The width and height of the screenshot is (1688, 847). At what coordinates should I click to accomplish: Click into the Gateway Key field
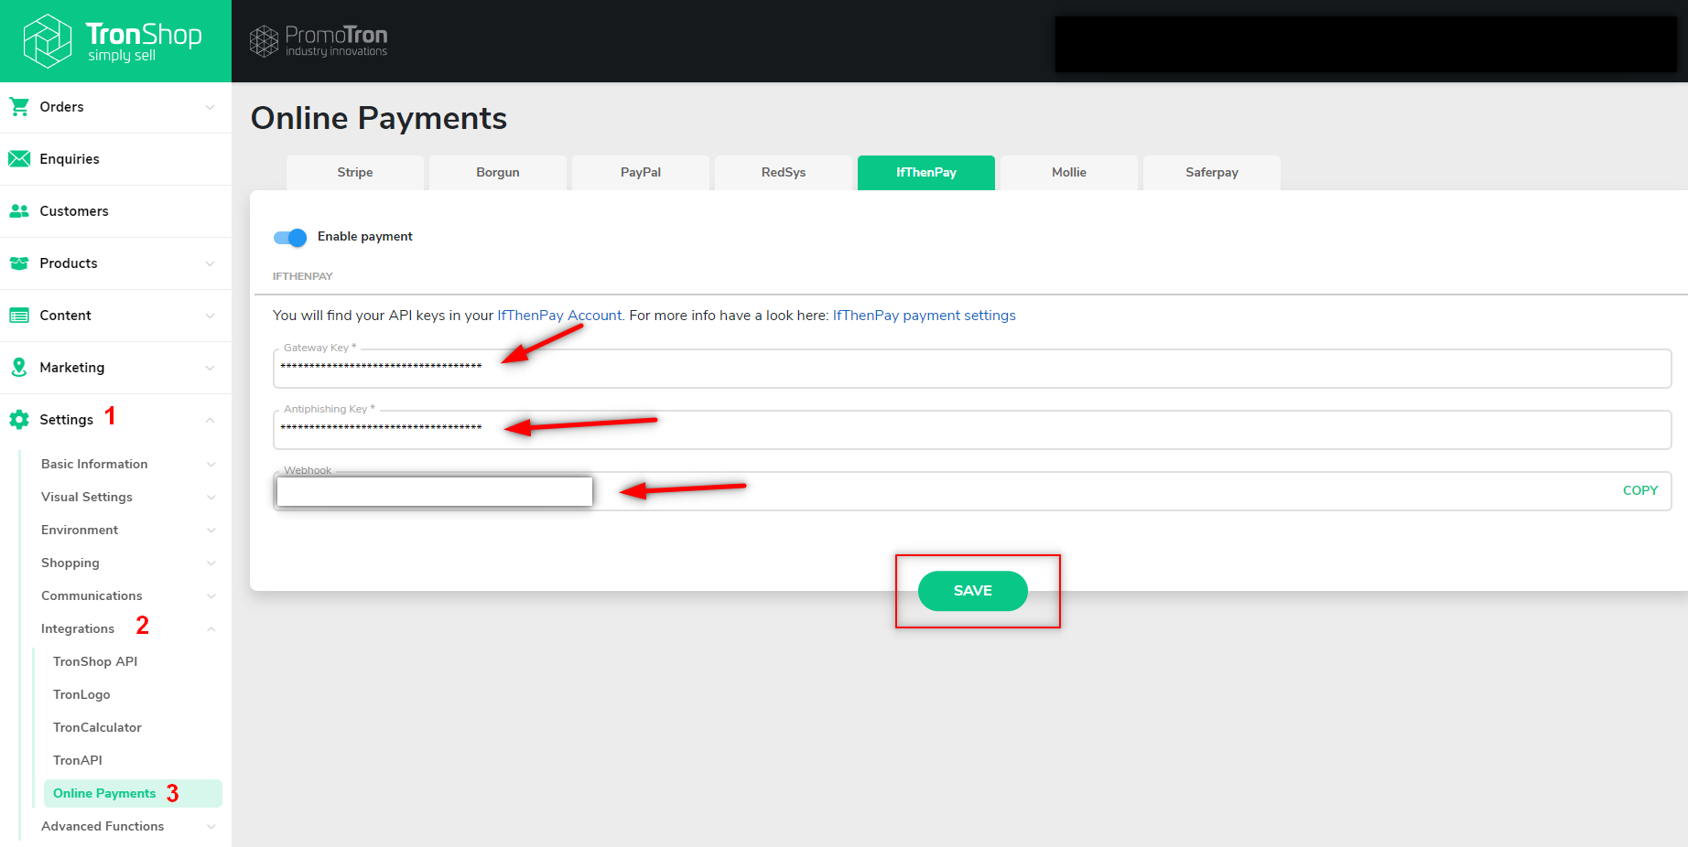pos(972,369)
